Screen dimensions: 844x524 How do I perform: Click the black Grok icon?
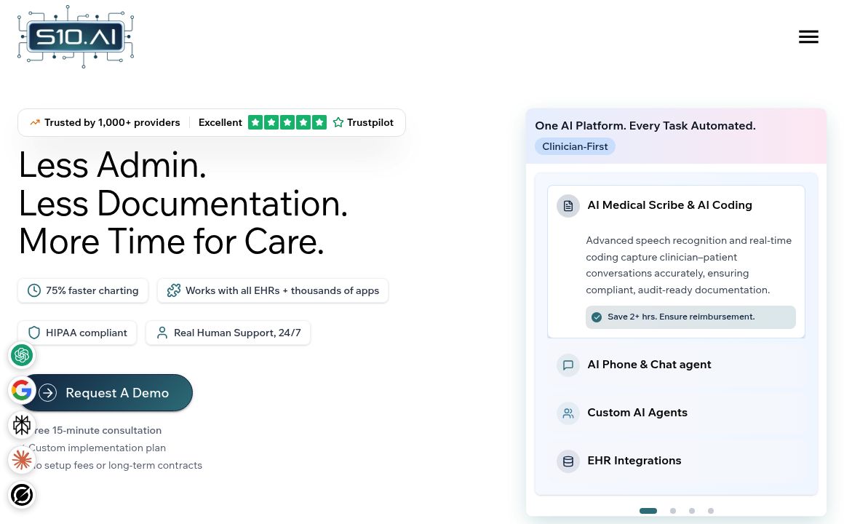pyautogui.click(x=22, y=495)
